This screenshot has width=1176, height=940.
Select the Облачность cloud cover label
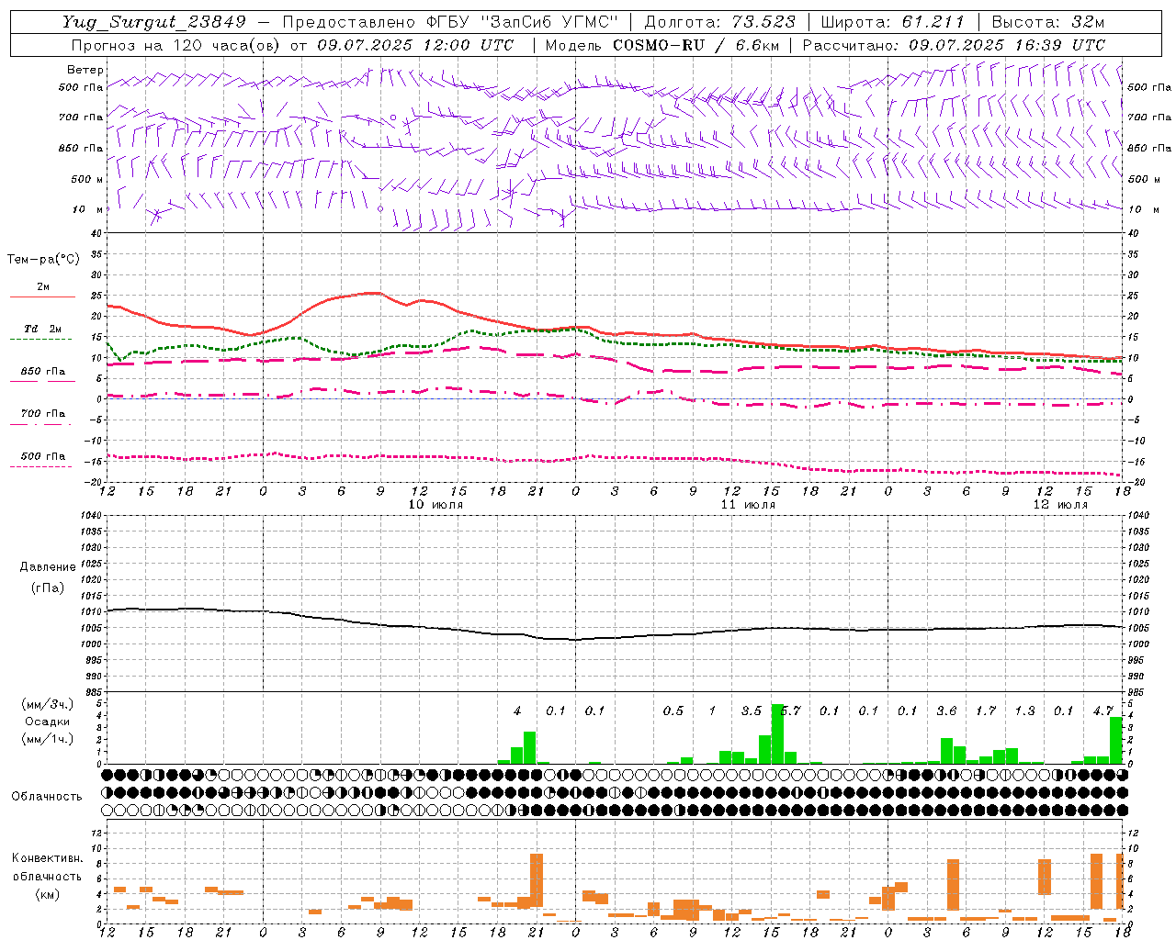(x=47, y=797)
